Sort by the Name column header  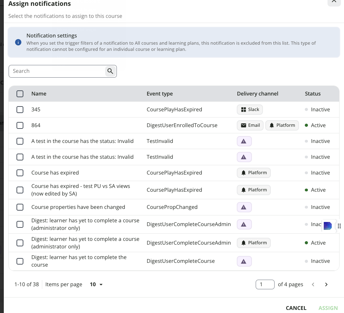pos(39,94)
